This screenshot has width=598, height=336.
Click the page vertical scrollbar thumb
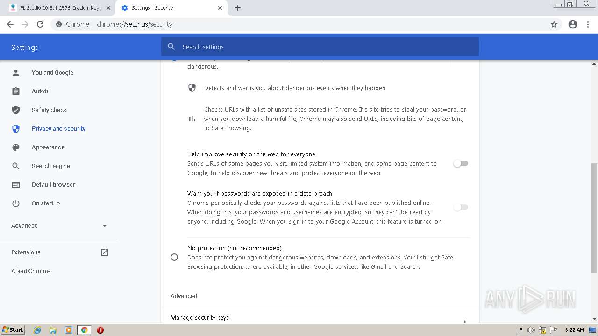point(594,218)
